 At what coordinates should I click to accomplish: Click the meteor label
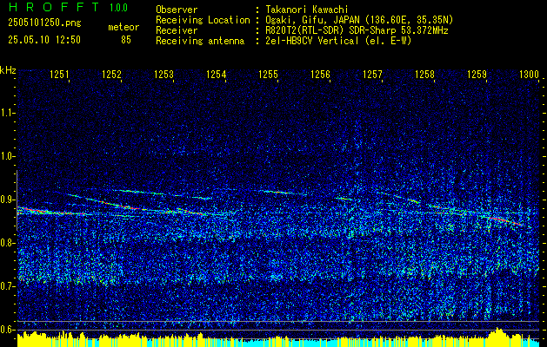[123, 27]
